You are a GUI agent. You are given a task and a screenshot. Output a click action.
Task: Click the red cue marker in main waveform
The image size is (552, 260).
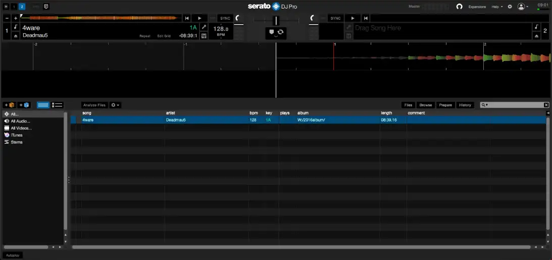[334, 56]
